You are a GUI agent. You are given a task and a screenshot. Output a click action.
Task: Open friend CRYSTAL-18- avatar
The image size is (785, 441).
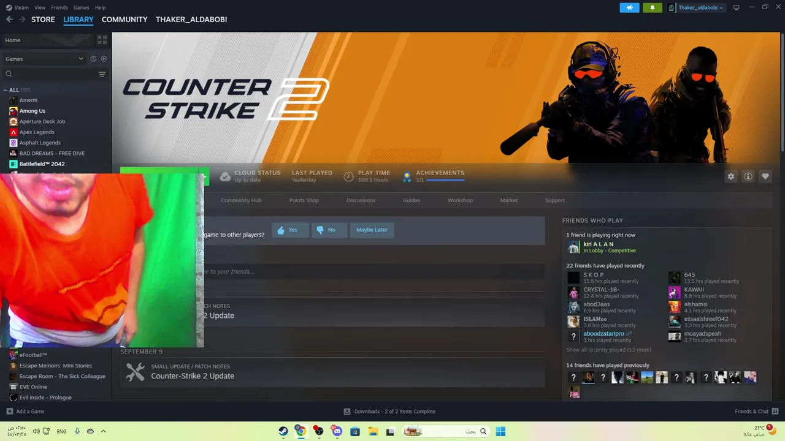pyautogui.click(x=573, y=292)
